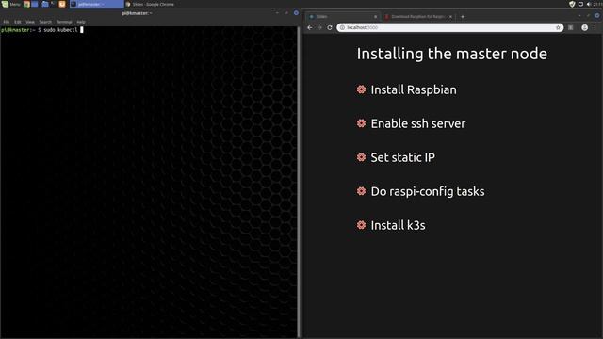Open the volume tray icon
This screenshot has height=339, width=603.
point(588,4)
